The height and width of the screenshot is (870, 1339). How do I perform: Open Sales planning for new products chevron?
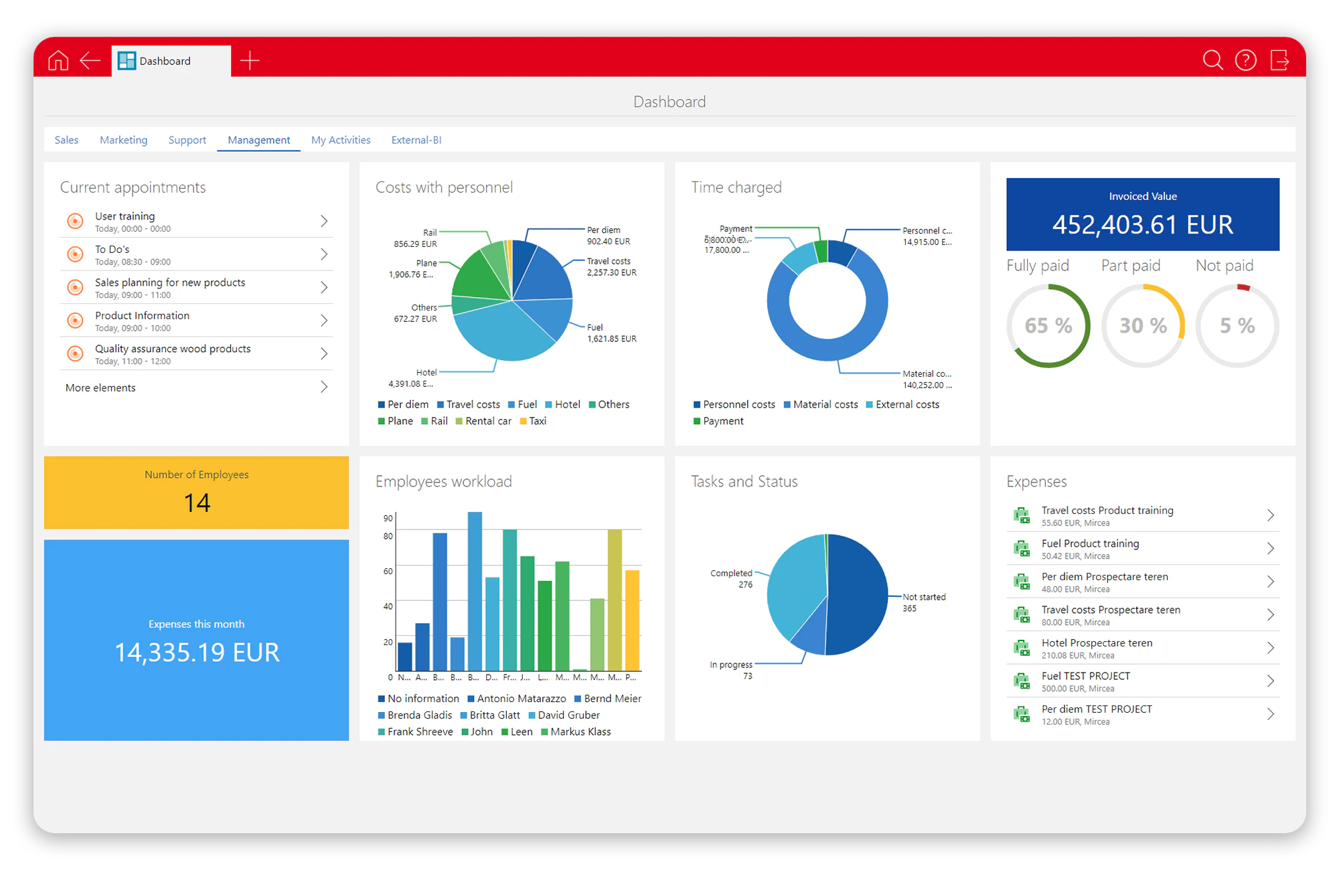[324, 287]
